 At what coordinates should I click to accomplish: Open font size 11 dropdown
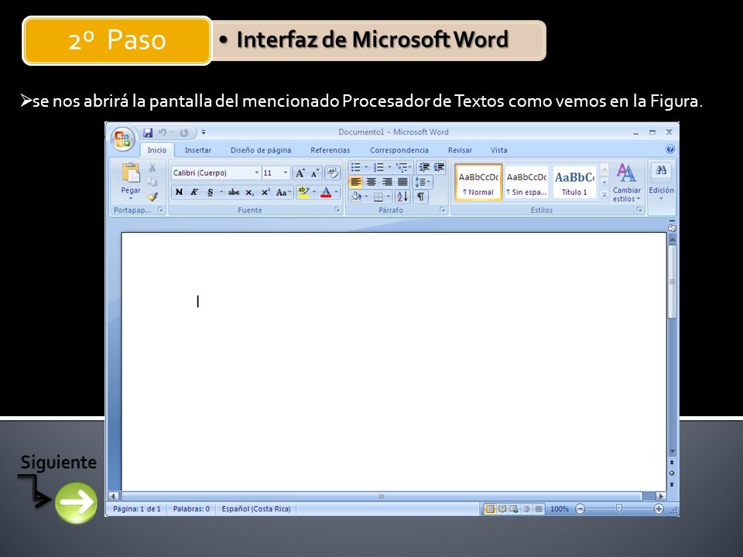coord(286,173)
